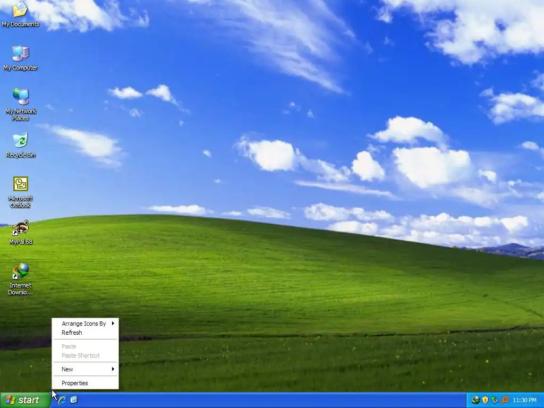This screenshot has width=544, height=408.
Task: Click the orange magnifier tray icon
Action: (x=505, y=400)
